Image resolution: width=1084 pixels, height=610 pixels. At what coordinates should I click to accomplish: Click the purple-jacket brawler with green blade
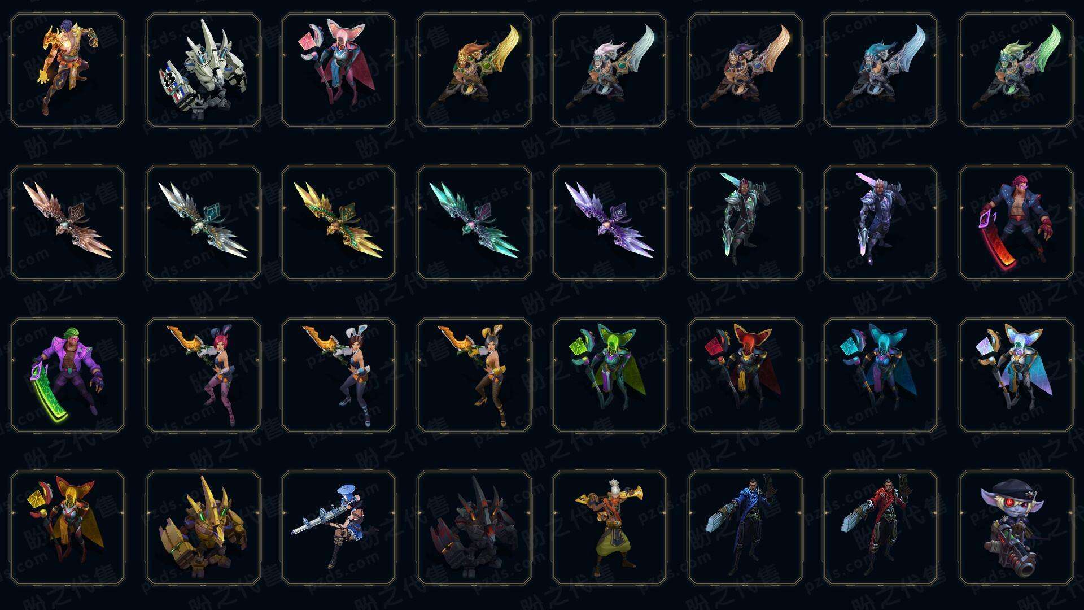pos(68,375)
